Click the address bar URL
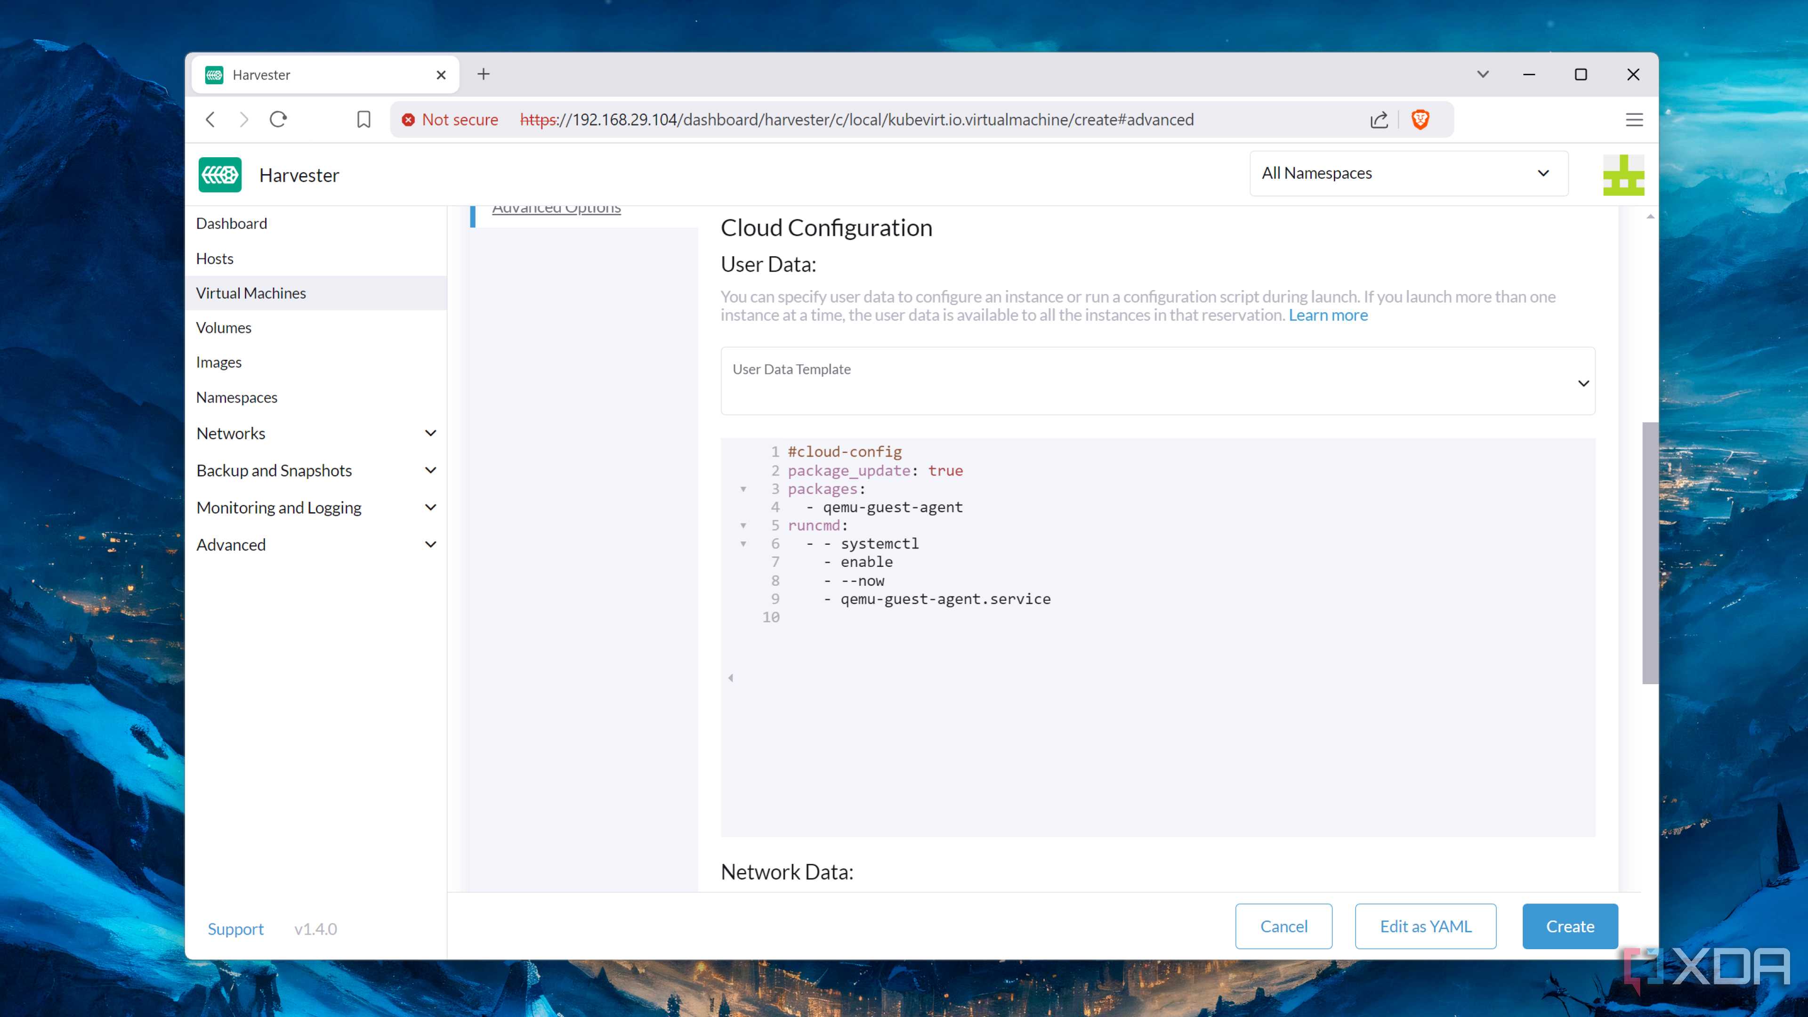 [856, 120]
